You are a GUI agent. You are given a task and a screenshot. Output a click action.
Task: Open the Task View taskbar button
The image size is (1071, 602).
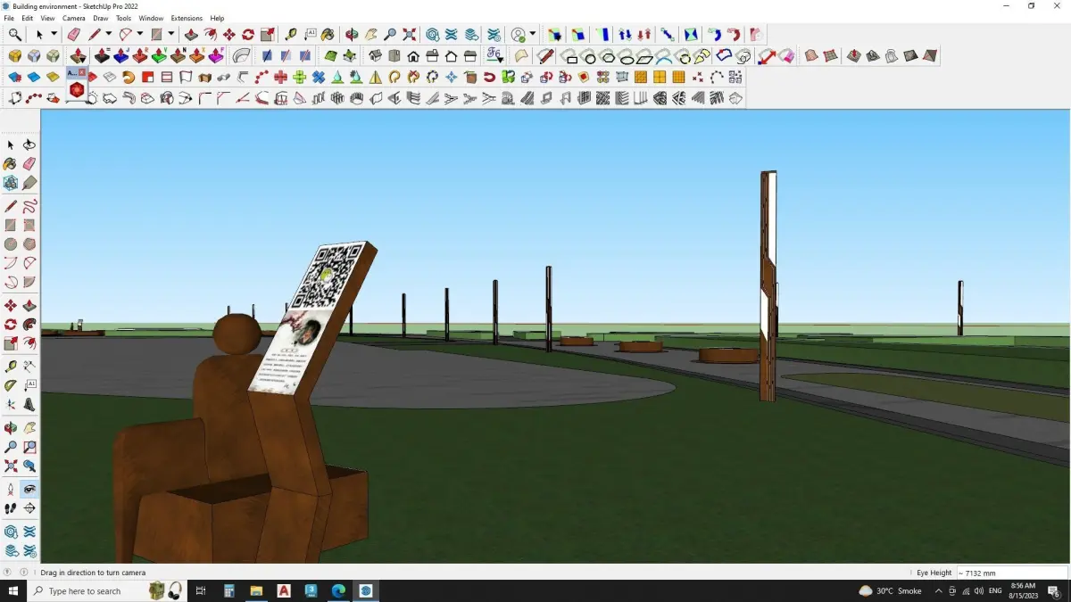[x=200, y=590]
